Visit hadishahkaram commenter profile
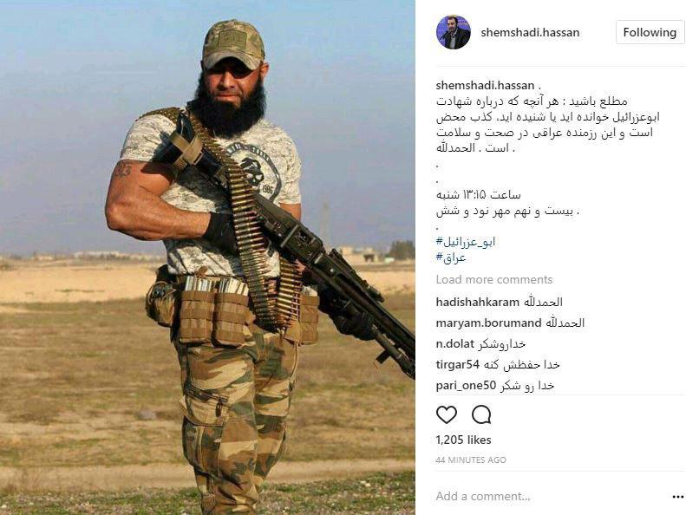686x515 pixels. [477, 302]
